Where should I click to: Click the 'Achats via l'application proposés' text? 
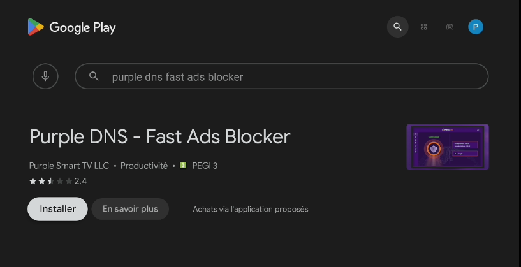click(250, 209)
